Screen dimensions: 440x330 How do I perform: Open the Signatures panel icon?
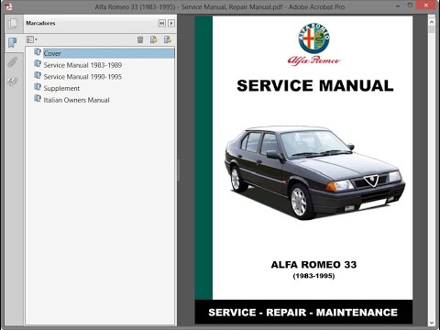coord(13,82)
